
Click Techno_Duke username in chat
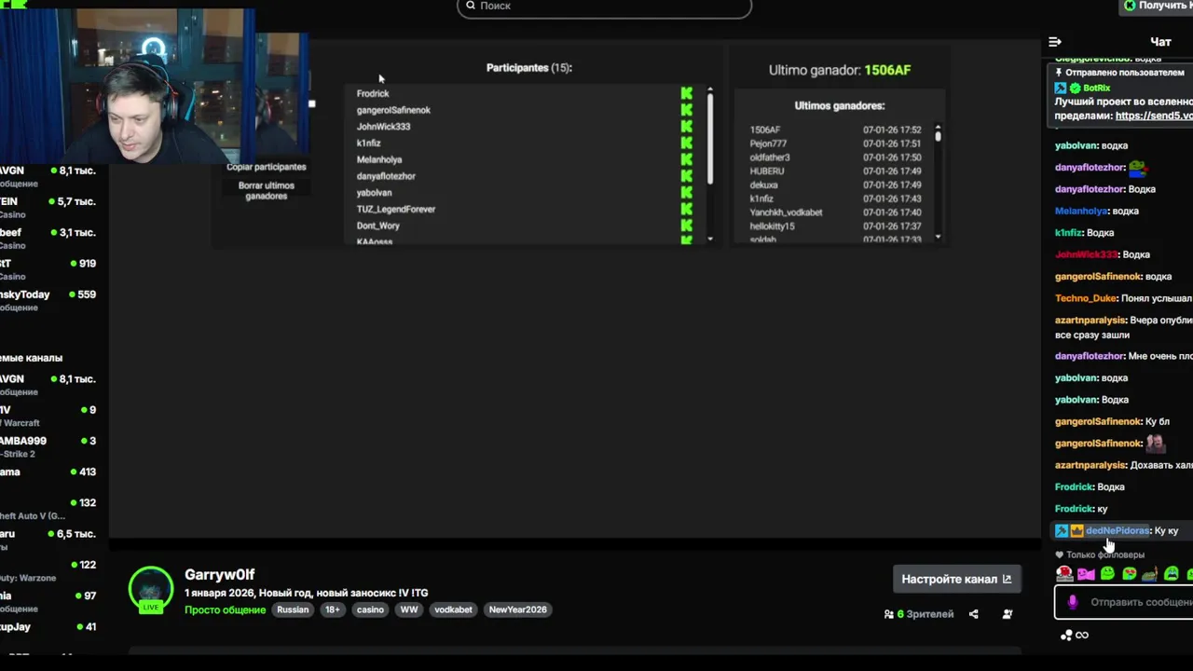click(x=1086, y=298)
